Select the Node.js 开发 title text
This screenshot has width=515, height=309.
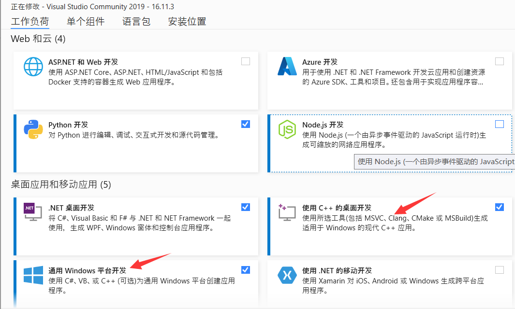click(x=323, y=125)
